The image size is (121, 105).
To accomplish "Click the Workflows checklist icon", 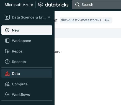I will coord(7,95).
